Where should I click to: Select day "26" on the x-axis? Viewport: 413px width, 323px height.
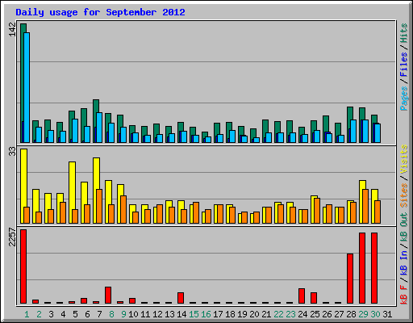[x=327, y=314]
